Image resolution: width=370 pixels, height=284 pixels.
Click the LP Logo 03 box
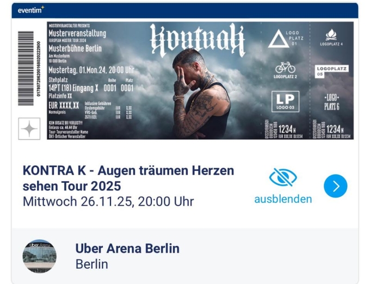click(285, 101)
